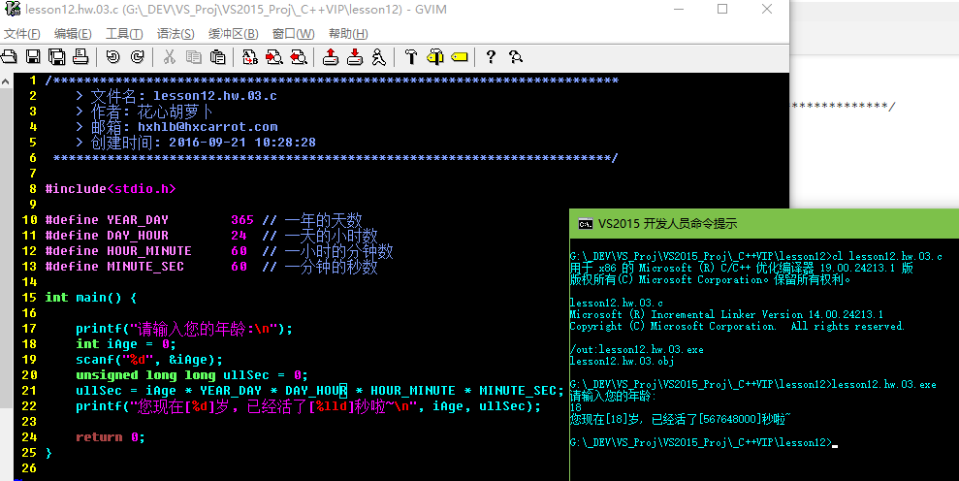Open the 语法 menu
959x481 pixels.
point(176,34)
